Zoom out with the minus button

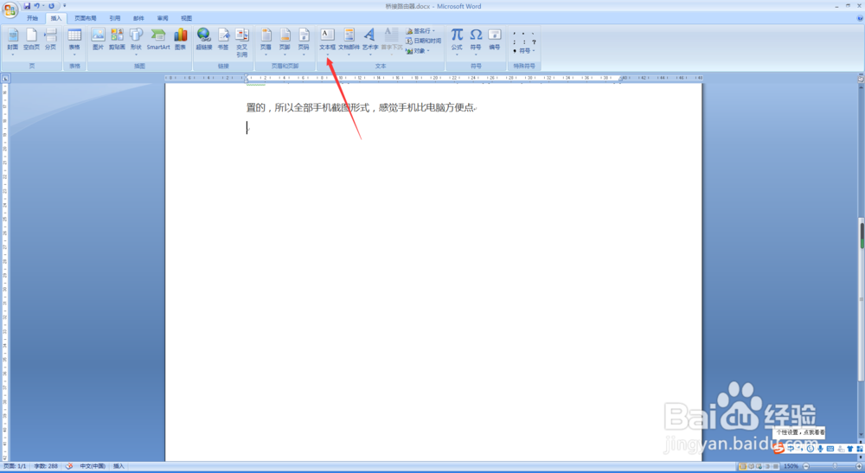coord(806,466)
